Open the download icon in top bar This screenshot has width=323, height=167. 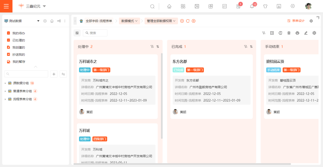pyautogui.click(x=279, y=6)
